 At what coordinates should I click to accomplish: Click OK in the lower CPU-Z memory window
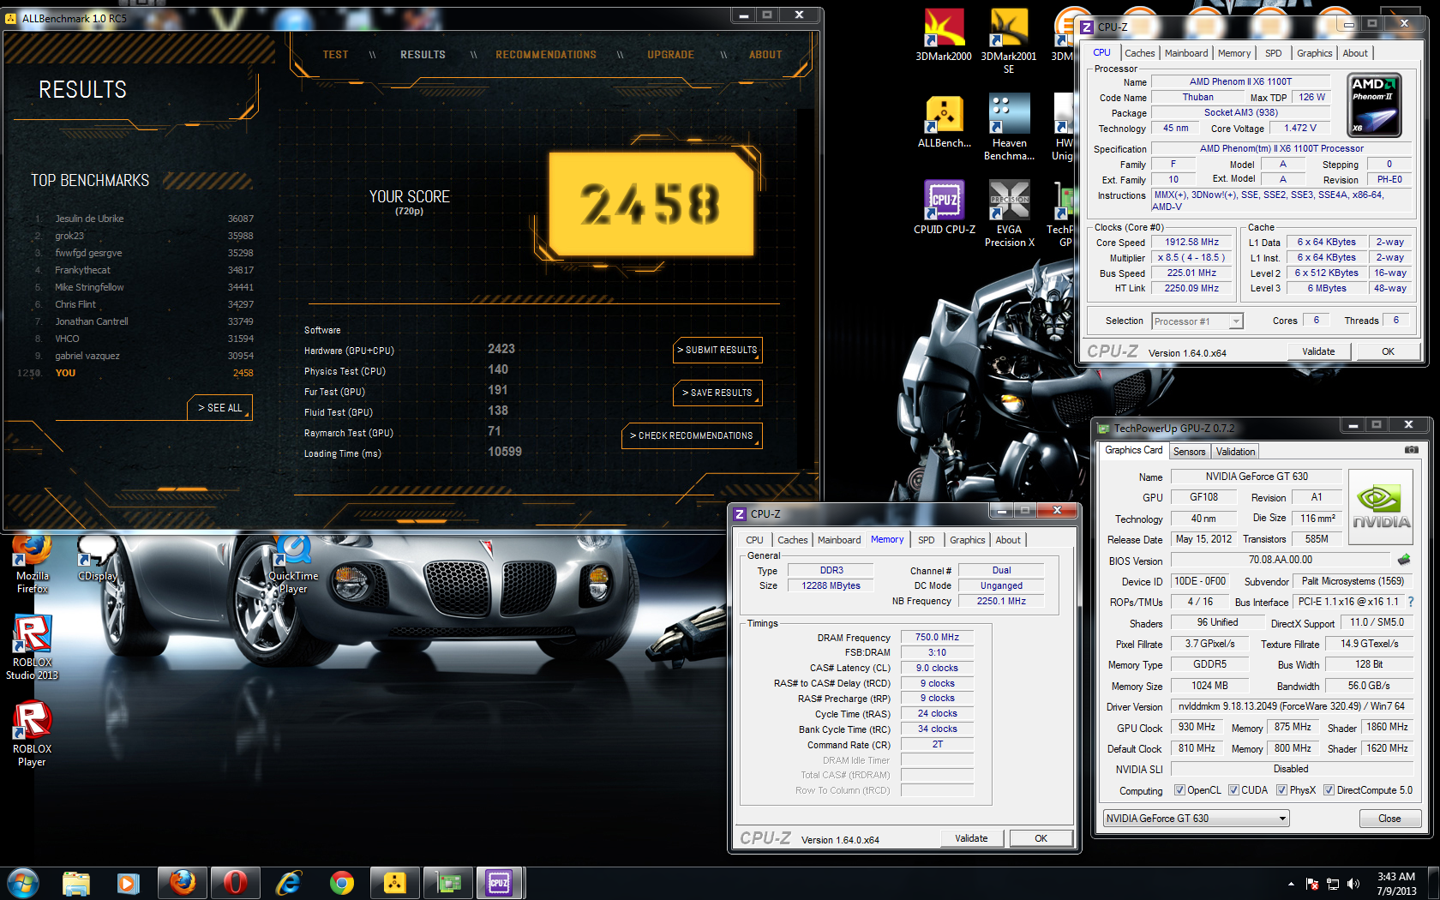(1041, 838)
